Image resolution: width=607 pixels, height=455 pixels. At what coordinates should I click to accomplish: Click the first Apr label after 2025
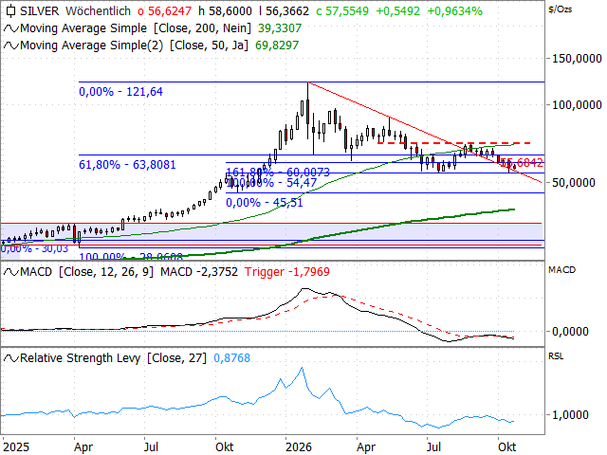tap(83, 447)
